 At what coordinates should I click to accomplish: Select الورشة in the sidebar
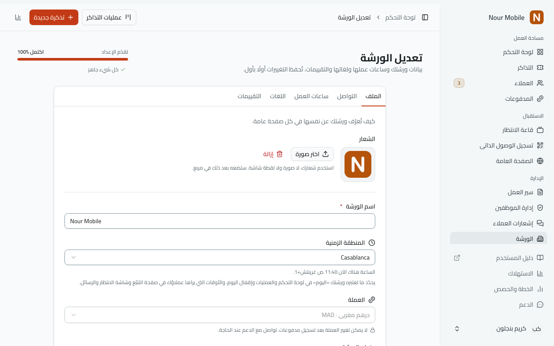pyautogui.click(x=499, y=238)
